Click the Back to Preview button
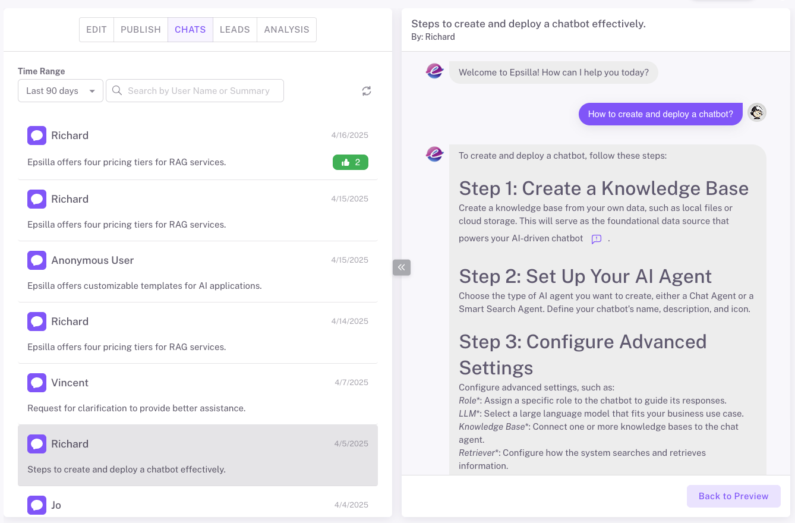Viewport: 795px width, 523px height. [733, 496]
